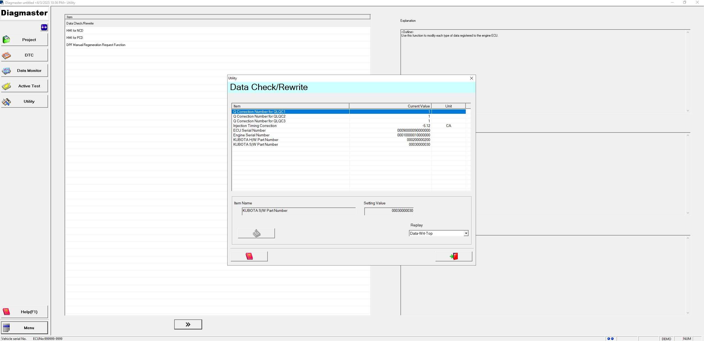Click the write-data icon button in dialog
This screenshot has width=704, height=341.
point(256,233)
